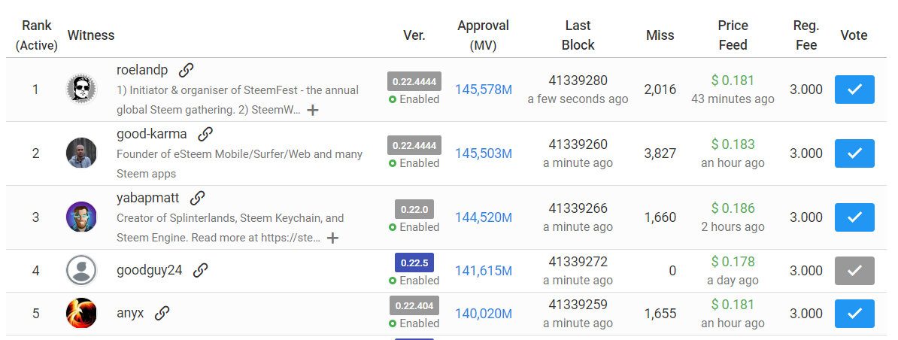Viewport: 898px width, 340px height.
Task: Open goodguy24's witness link icon
Action: [x=200, y=270]
